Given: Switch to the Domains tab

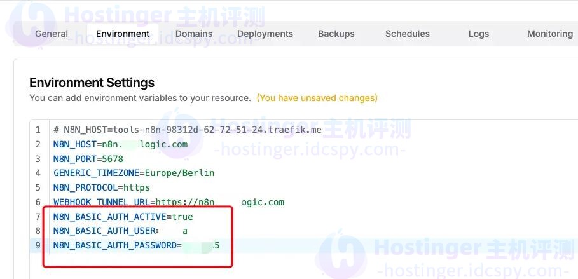Looking at the screenshot, I should [x=194, y=34].
